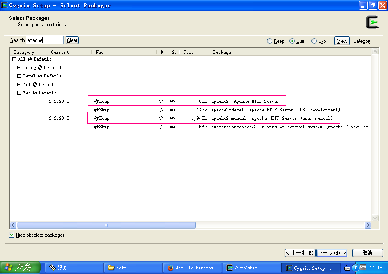
Task: Toggle Hide obsolete packages checkbox
Action: (11, 235)
